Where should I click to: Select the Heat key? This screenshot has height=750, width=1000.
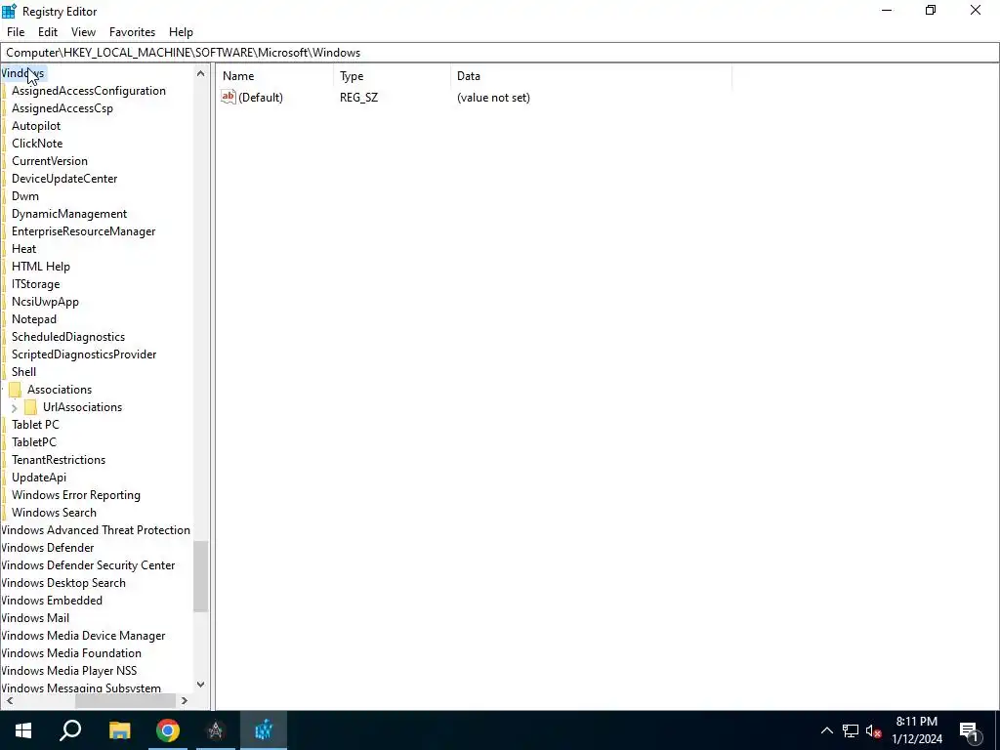click(24, 249)
